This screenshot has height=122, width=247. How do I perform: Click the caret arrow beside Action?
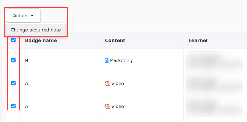(32, 16)
